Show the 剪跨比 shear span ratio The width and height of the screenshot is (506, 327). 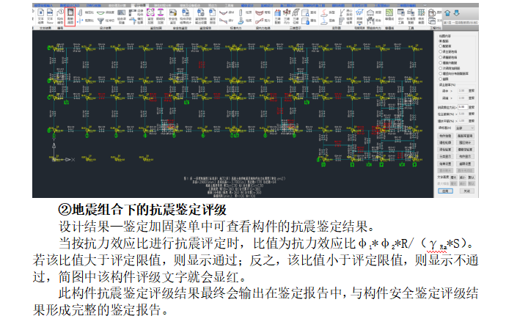pyautogui.click(x=86, y=21)
